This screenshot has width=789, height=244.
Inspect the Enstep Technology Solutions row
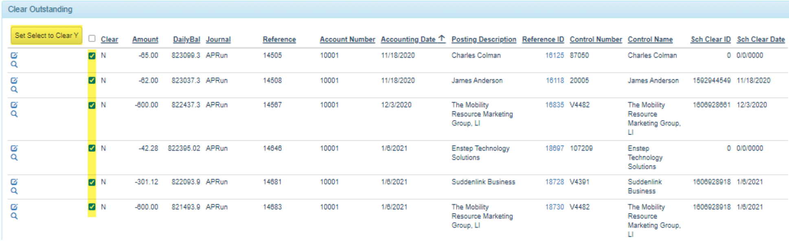coord(14,157)
